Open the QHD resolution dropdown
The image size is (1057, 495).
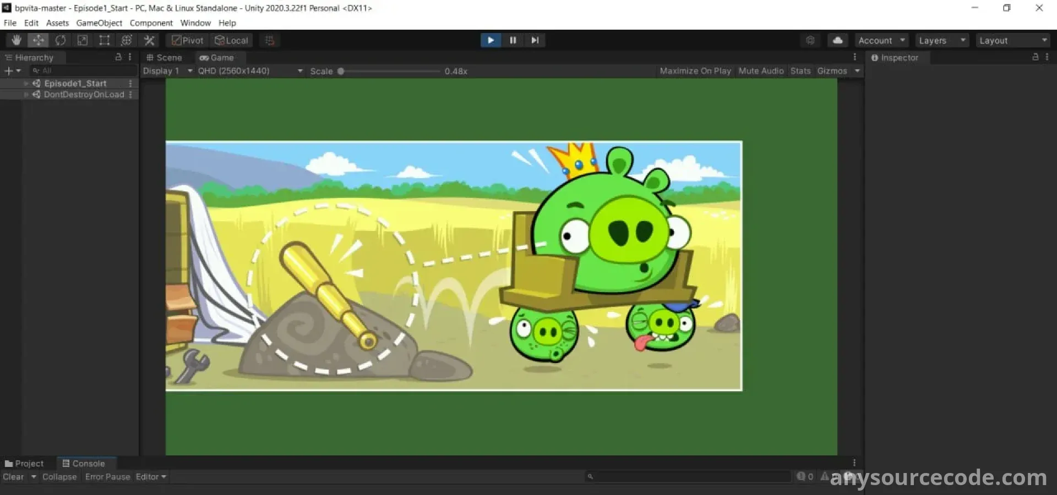250,71
